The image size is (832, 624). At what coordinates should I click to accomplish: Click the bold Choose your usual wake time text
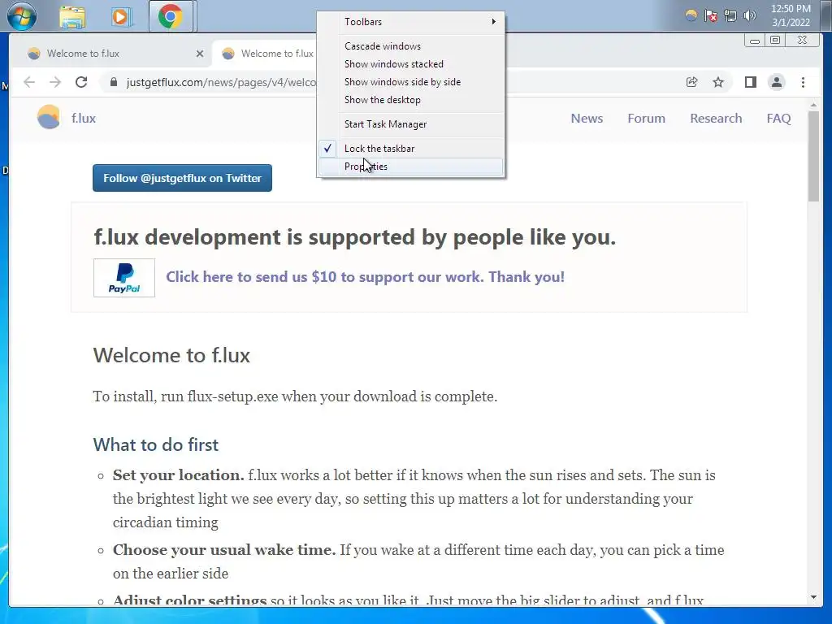point(224,550)
